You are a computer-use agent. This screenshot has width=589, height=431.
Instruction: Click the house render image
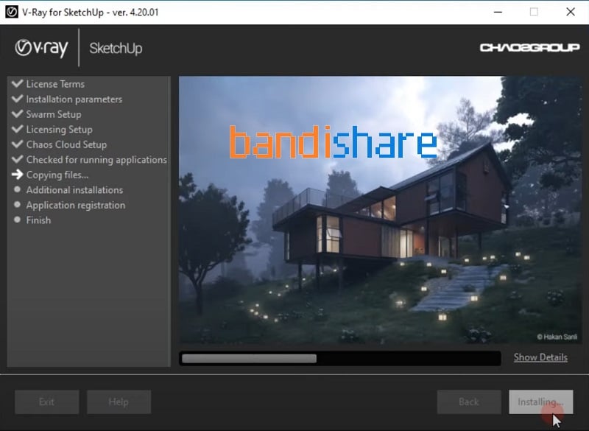(x=380, y=210)
